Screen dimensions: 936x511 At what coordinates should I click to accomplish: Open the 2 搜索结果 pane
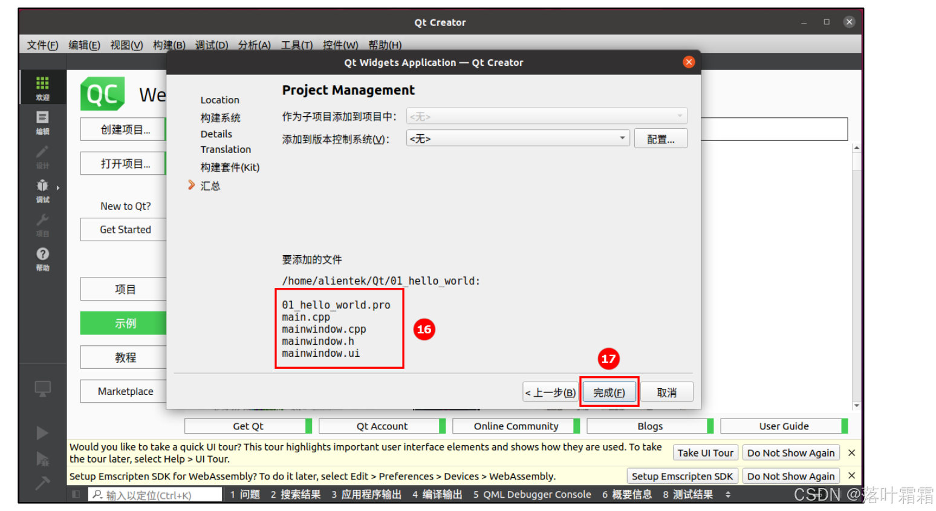[296, 495]
